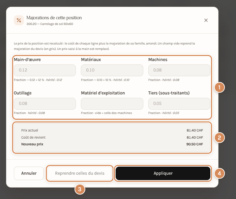The height and width of the screenshot is (199, 236).
Task: Click the Main-d'œuvre label
Action: pyautogui.click(x=27, y=60)
